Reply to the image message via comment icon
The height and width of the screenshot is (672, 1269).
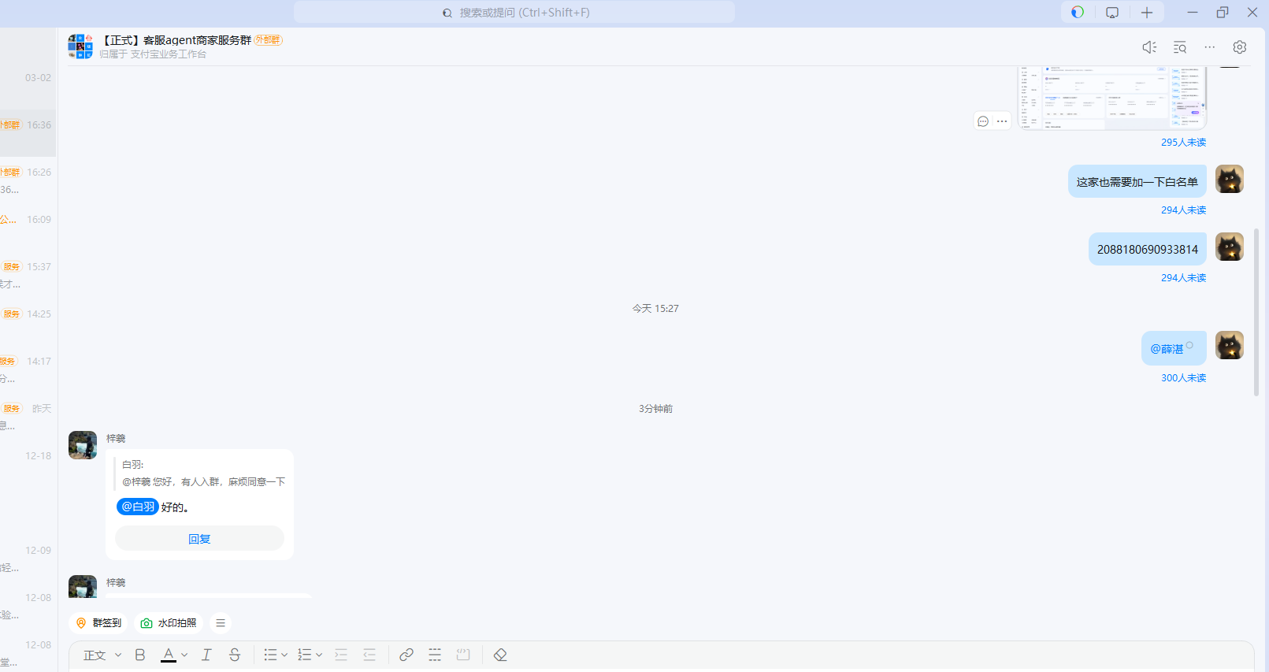[982, 121]
